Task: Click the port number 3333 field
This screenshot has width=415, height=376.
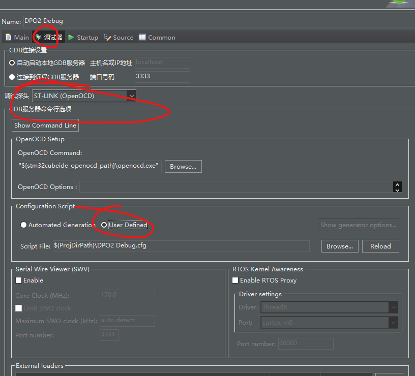Action: (x=162, y=77)
